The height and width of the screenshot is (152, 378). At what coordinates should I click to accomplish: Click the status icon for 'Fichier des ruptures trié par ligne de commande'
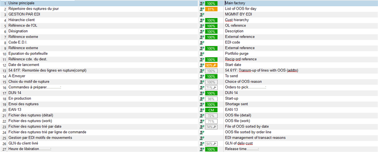pyautogui.click(x=202, y=132)
